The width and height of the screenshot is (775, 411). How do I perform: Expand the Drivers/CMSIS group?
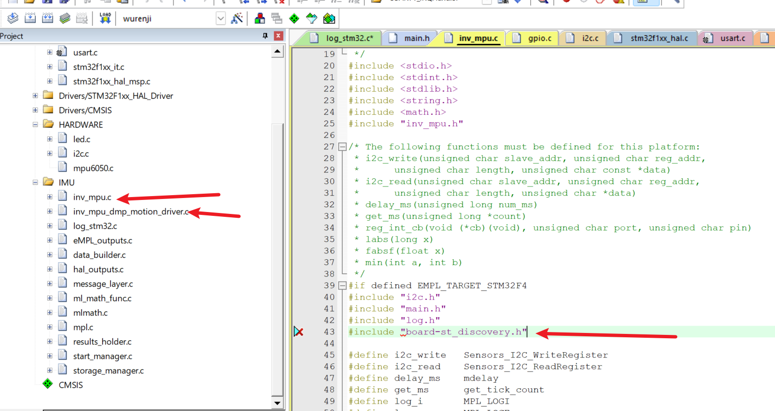[35, 110]
